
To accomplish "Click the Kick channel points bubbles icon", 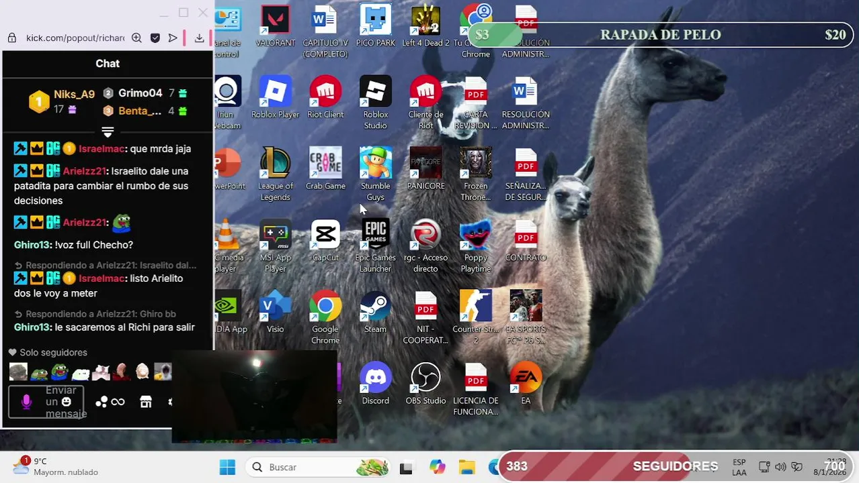I will pos(101,402).
